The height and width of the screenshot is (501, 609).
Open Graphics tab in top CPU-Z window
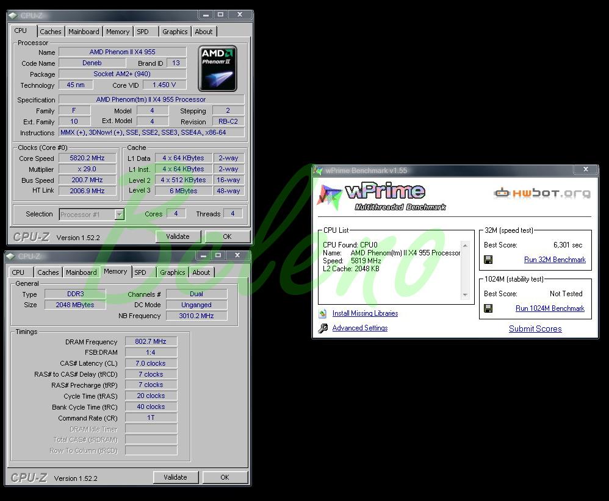pyautogui.click(x=175, y=32)
